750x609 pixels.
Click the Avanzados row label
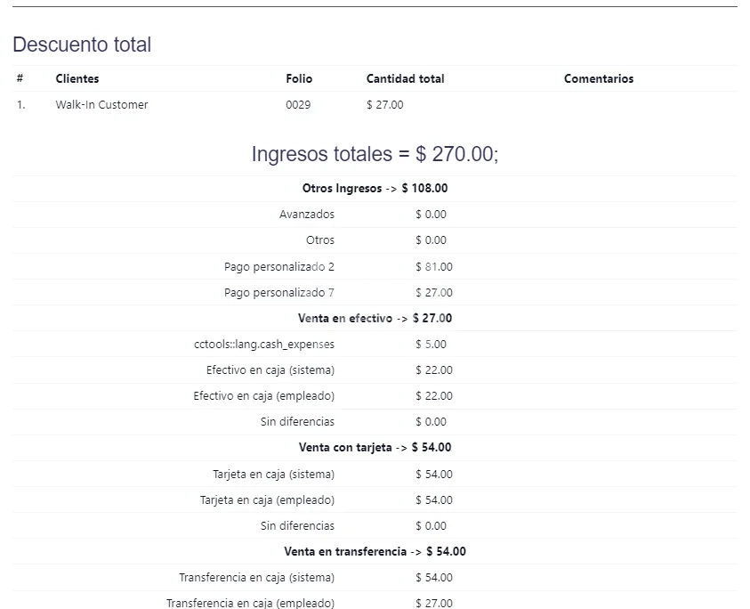point(307,214)
